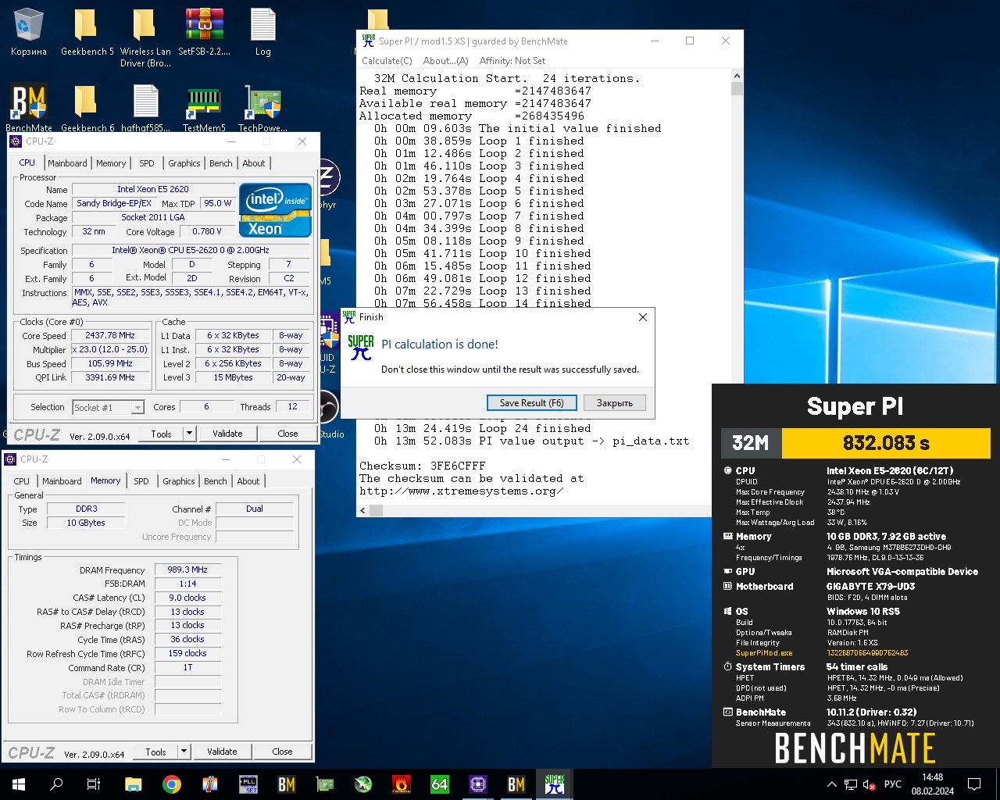
Task: Switch to the SetFSB PLL taskbar icon
Action: pyautogui.click(x=248, y=784)
